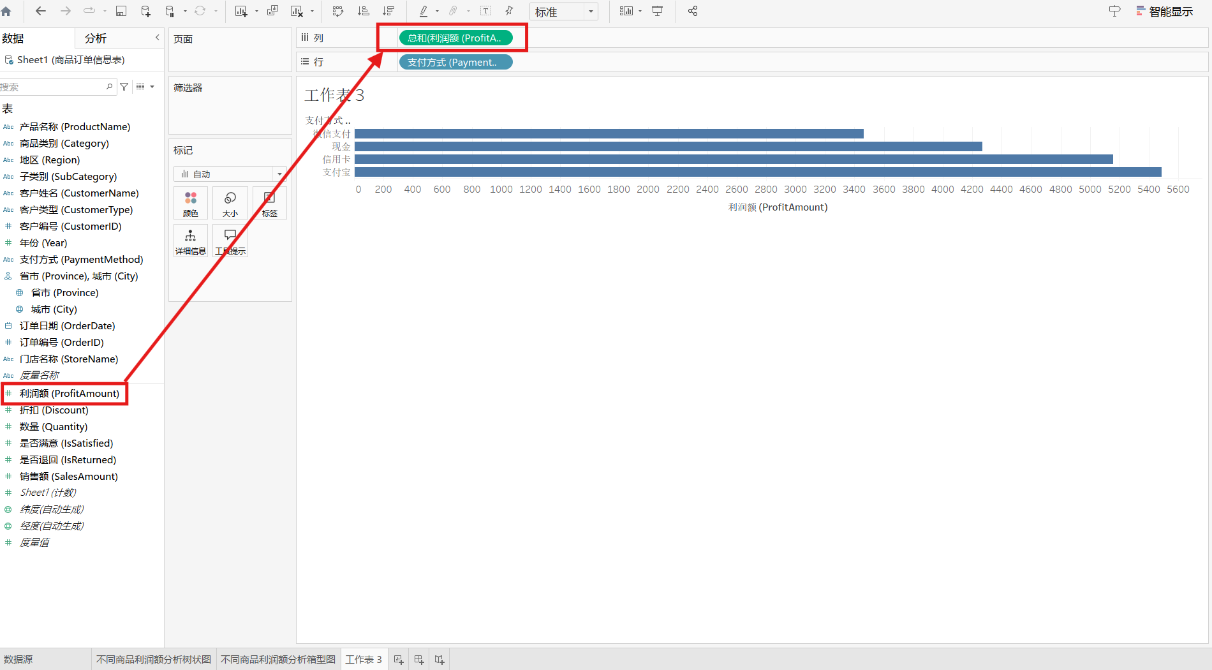The height and width of the screenshot is (670, 1212).
Task: Click the Tableau home start page icon
Action: (6, 11)
